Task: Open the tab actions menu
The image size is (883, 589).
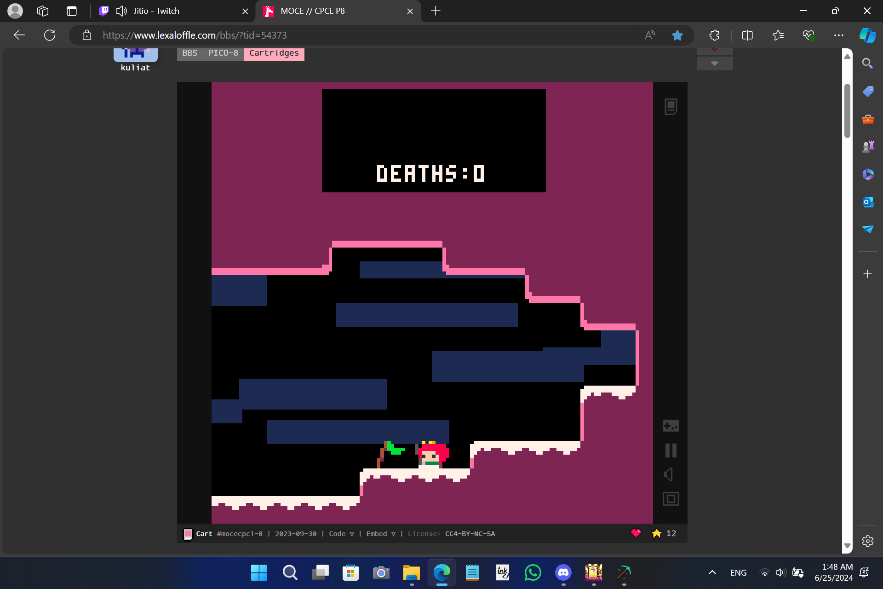Action: point(72,11)
